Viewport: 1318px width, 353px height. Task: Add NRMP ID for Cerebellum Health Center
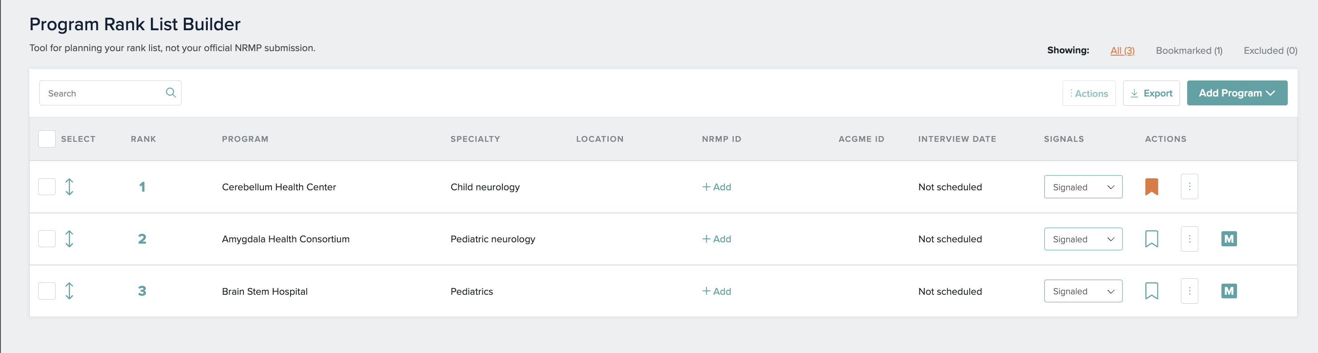click(716, 187)
